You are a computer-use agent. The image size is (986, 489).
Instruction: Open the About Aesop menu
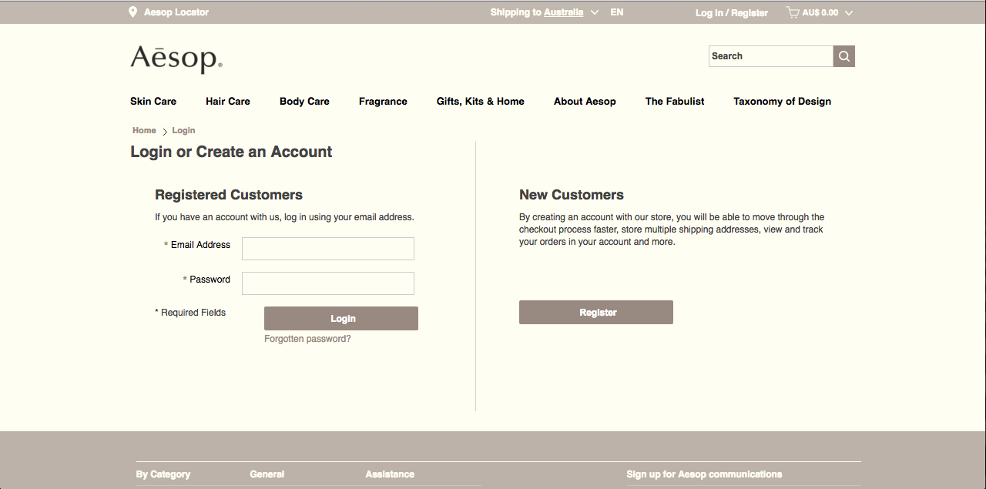pos(585,101)
